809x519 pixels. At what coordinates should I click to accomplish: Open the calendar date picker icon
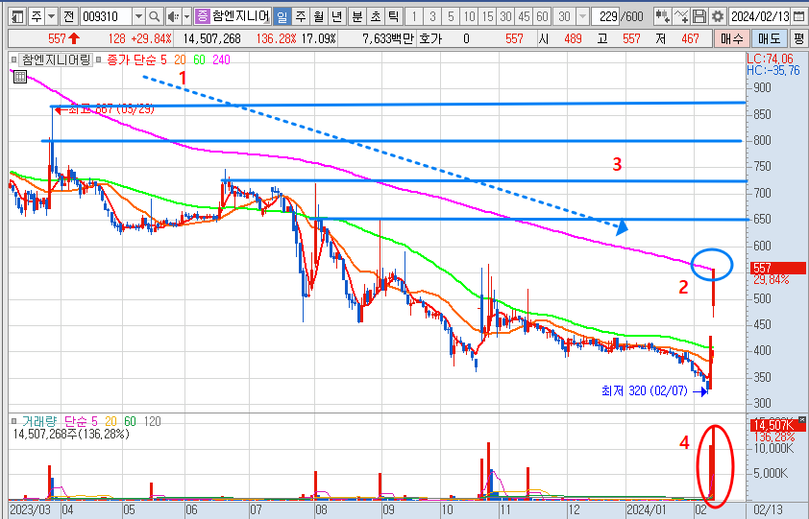click(x=798, y=16)
